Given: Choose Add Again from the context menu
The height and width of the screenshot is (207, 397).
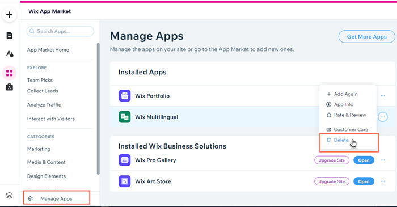Looking at the screenshot, I should pyautogui.click(x=342, y=94).
